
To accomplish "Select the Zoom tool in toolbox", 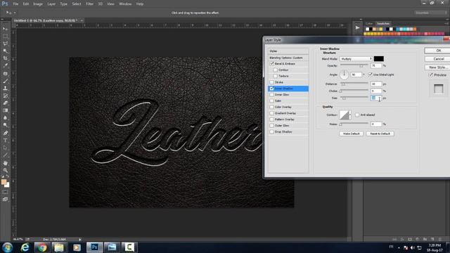I will [x=5, y=170].
